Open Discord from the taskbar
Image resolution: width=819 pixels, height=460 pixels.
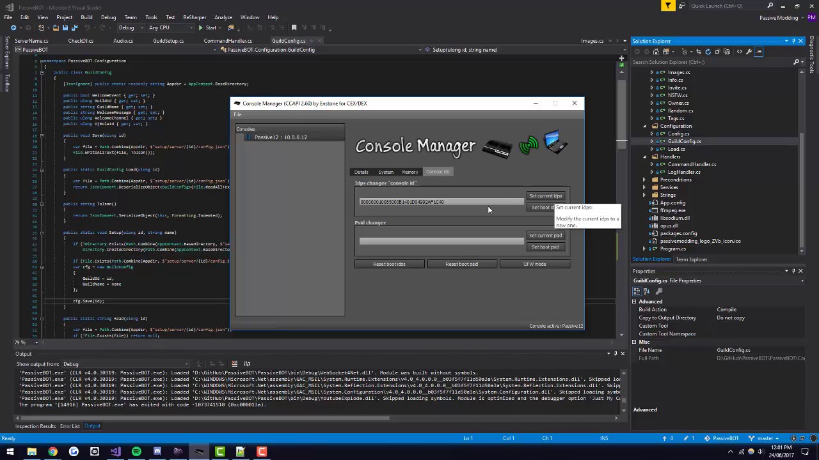coord(157,452)
